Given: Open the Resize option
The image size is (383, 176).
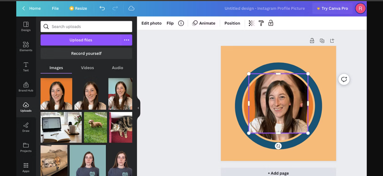Looking at the screenshot, I should click(78, 8).
